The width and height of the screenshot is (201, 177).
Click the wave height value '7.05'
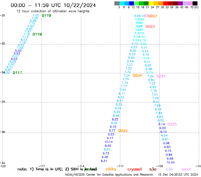click(x=36, y=16)
